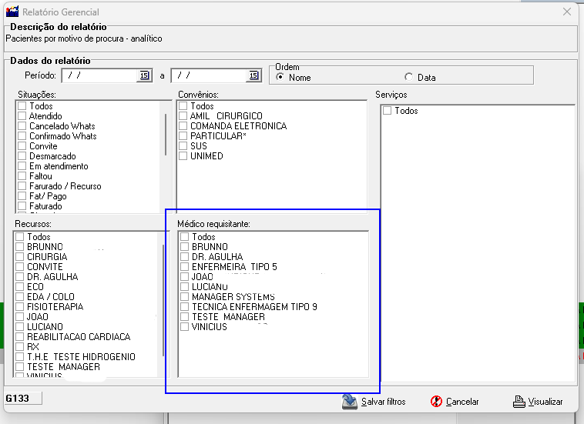Check the SUS convênio checkbox

coord(183,146)
